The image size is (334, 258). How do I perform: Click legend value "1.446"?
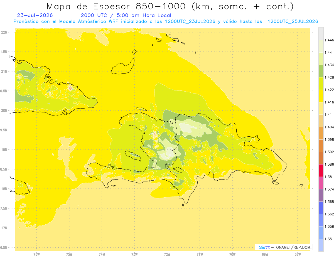[x=329, y=40]
